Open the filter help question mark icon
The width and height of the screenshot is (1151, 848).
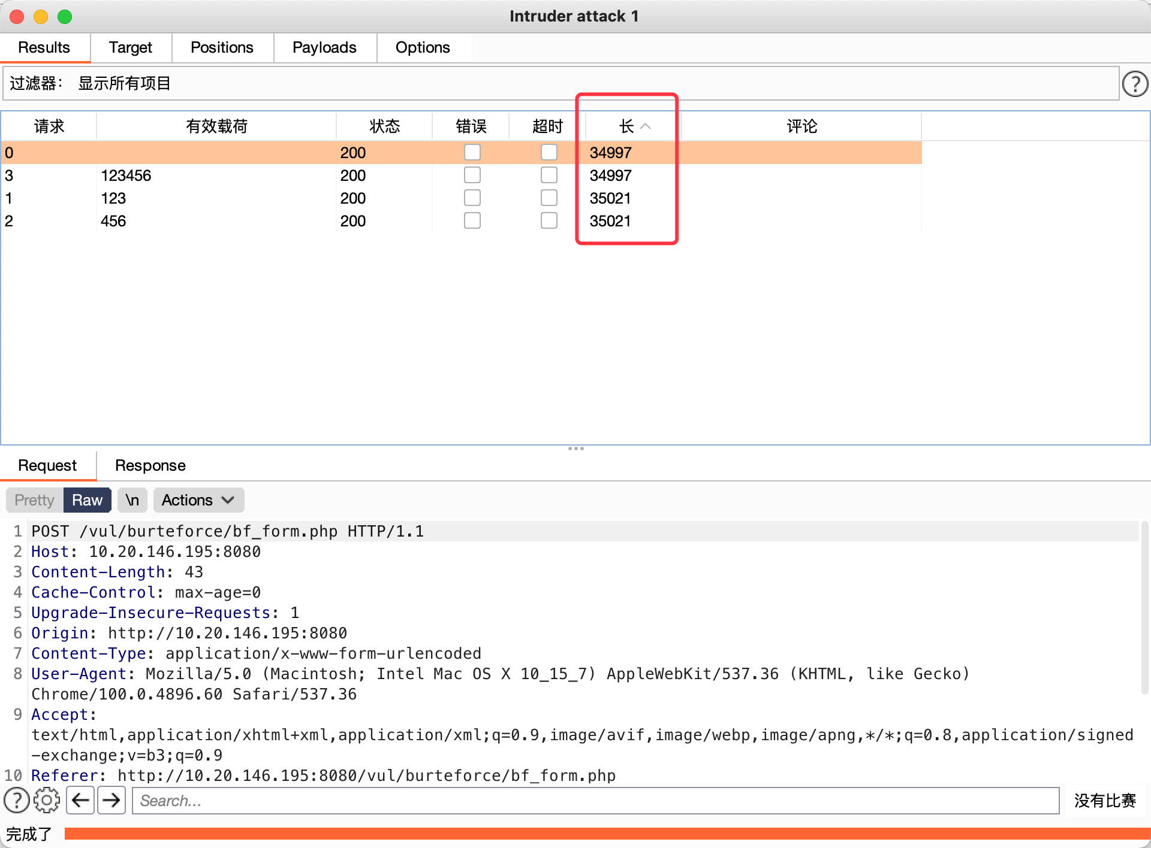tap(1134, 84)
